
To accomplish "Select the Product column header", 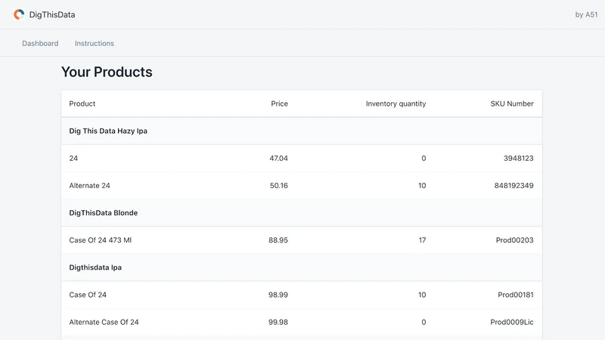I will coord(82,104).
